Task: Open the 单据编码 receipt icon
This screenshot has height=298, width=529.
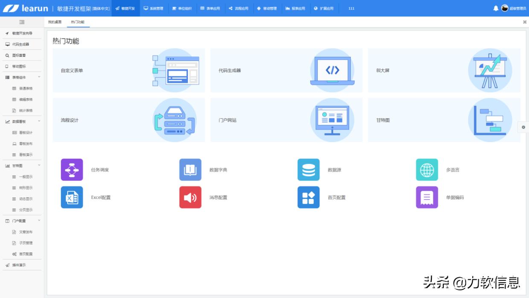Action: (426, 197)
